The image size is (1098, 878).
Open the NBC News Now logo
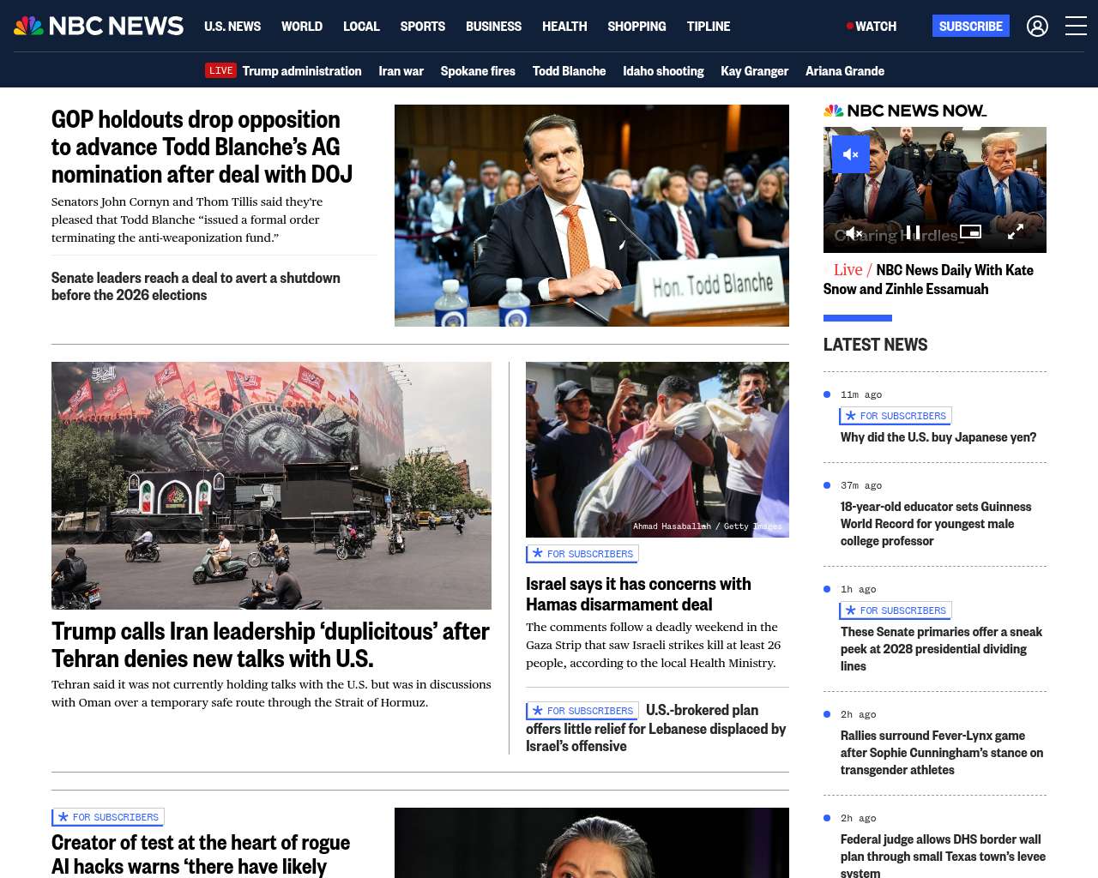coord(905,111)
